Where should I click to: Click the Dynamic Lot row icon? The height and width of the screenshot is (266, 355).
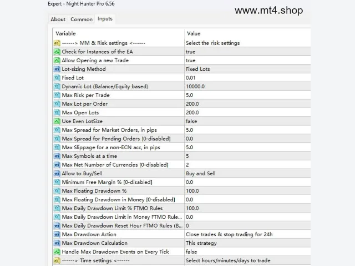tap(57, 86)
